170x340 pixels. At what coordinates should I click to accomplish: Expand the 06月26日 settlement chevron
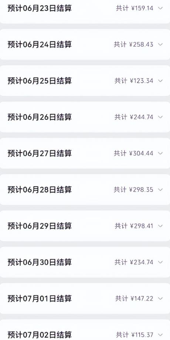pos(160,117)
